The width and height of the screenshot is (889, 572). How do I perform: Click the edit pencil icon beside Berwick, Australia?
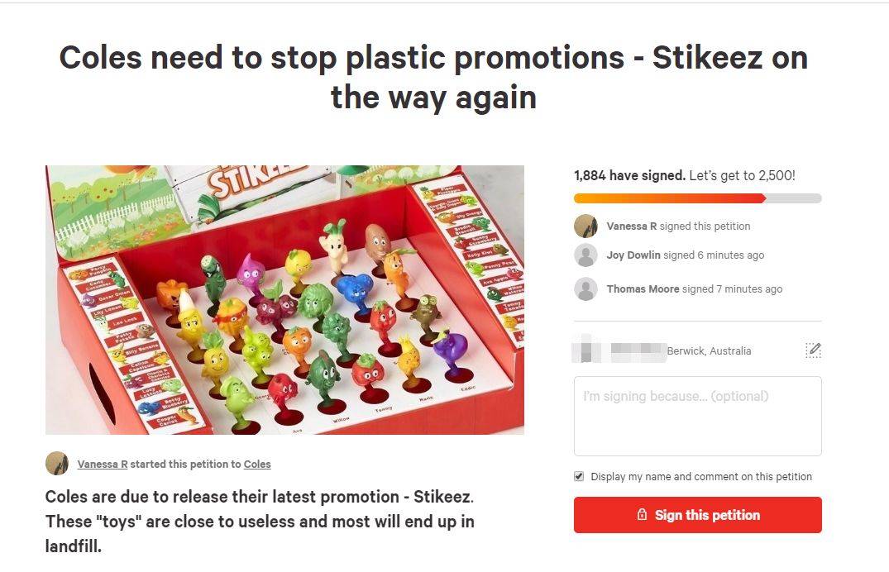tap(813, 350)
